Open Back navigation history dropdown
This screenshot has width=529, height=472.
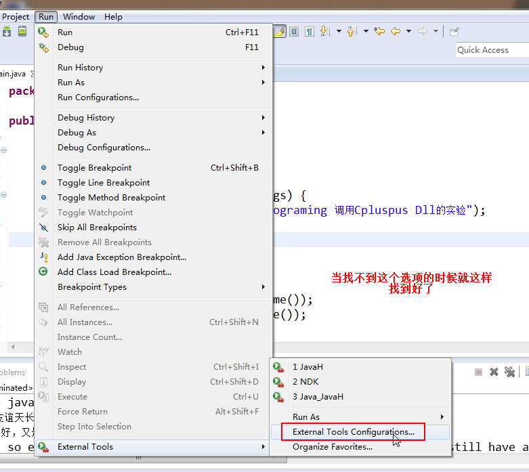(x=408, y=31)
